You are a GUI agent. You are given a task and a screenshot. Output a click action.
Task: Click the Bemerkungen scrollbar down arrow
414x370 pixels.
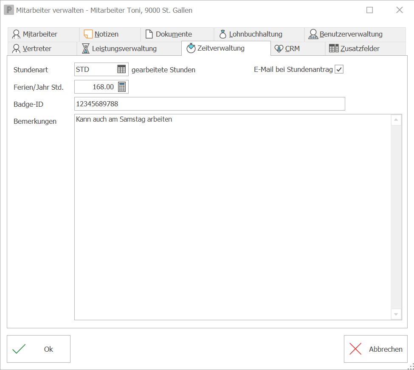point(396,314)
